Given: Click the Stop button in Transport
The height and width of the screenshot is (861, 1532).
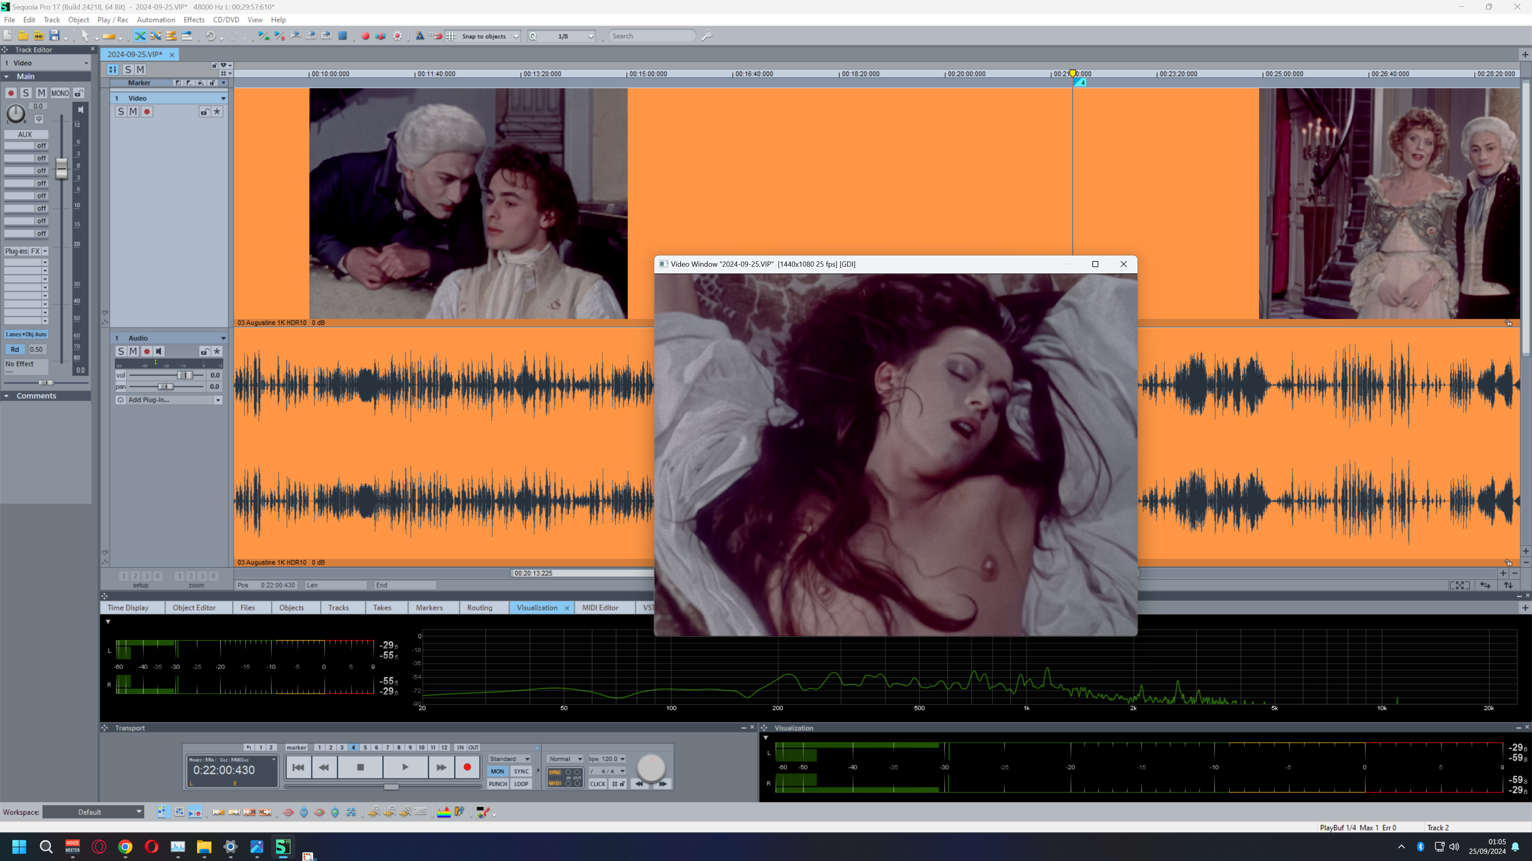Looking at the screenshot, I should click(360, 767).
